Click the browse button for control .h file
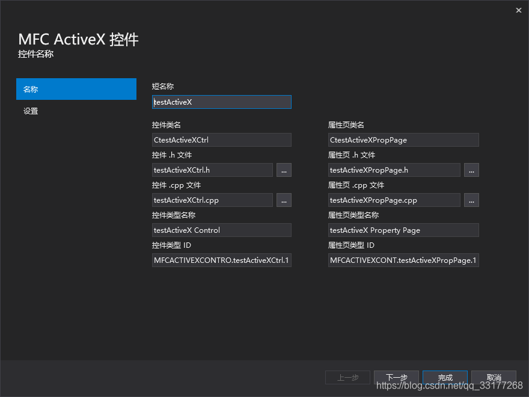 [284, 170]
